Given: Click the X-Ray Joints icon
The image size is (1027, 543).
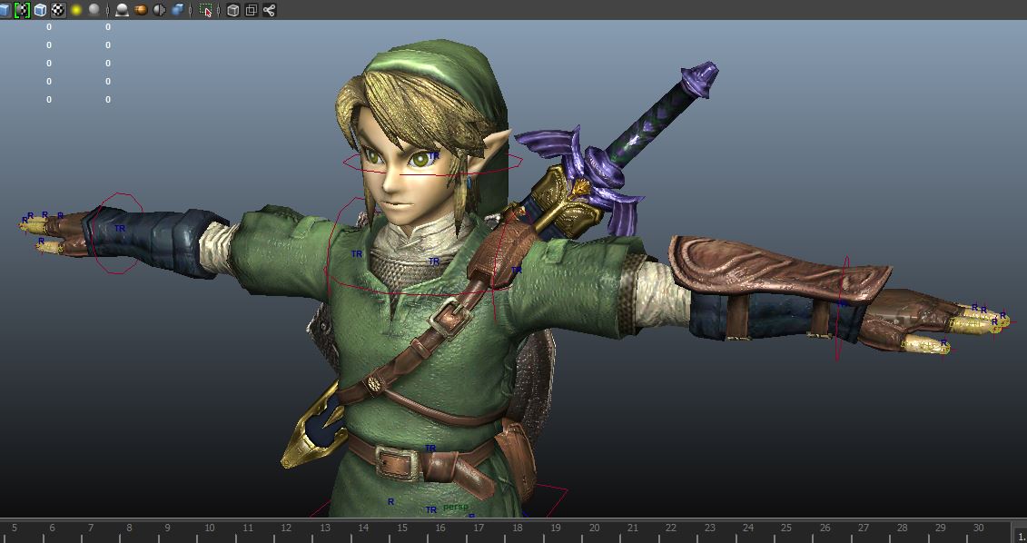Looking at the screenshot, I should pyautogui.click(x=269, y=10).
